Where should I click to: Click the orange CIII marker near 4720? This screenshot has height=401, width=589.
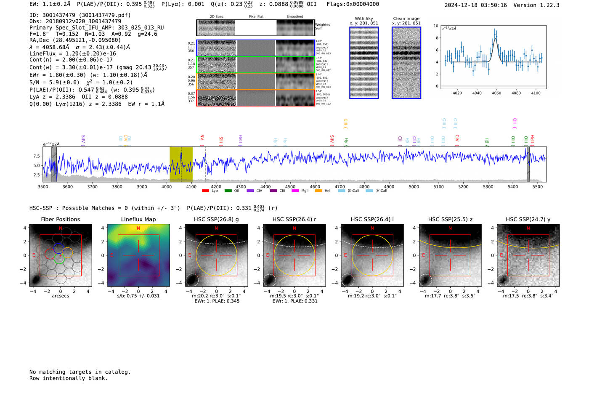pos(345,123)
